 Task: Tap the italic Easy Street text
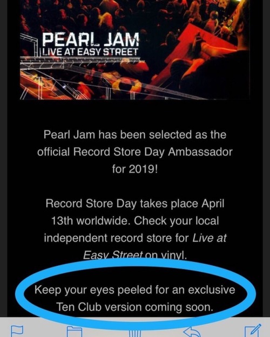[x=113, y=255]
